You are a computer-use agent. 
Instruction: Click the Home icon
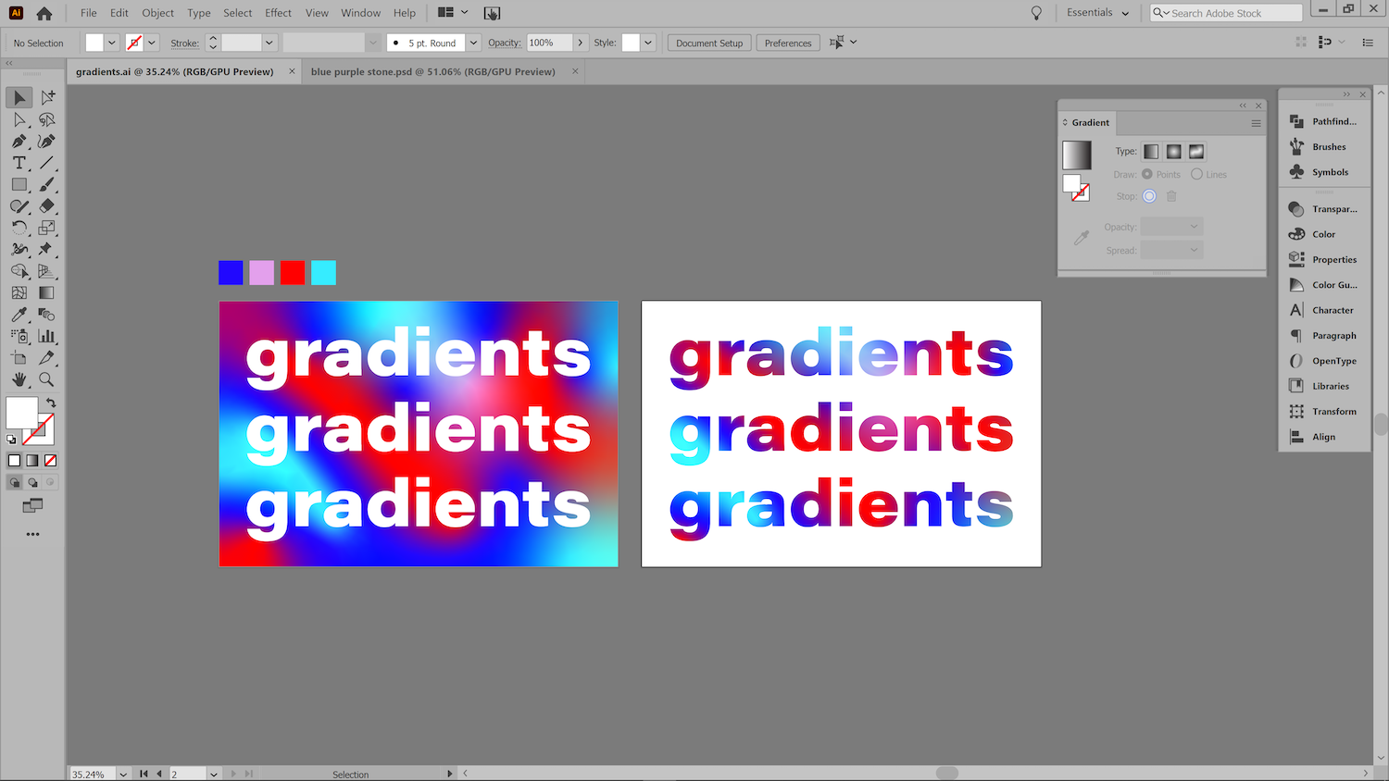[44, 13]
